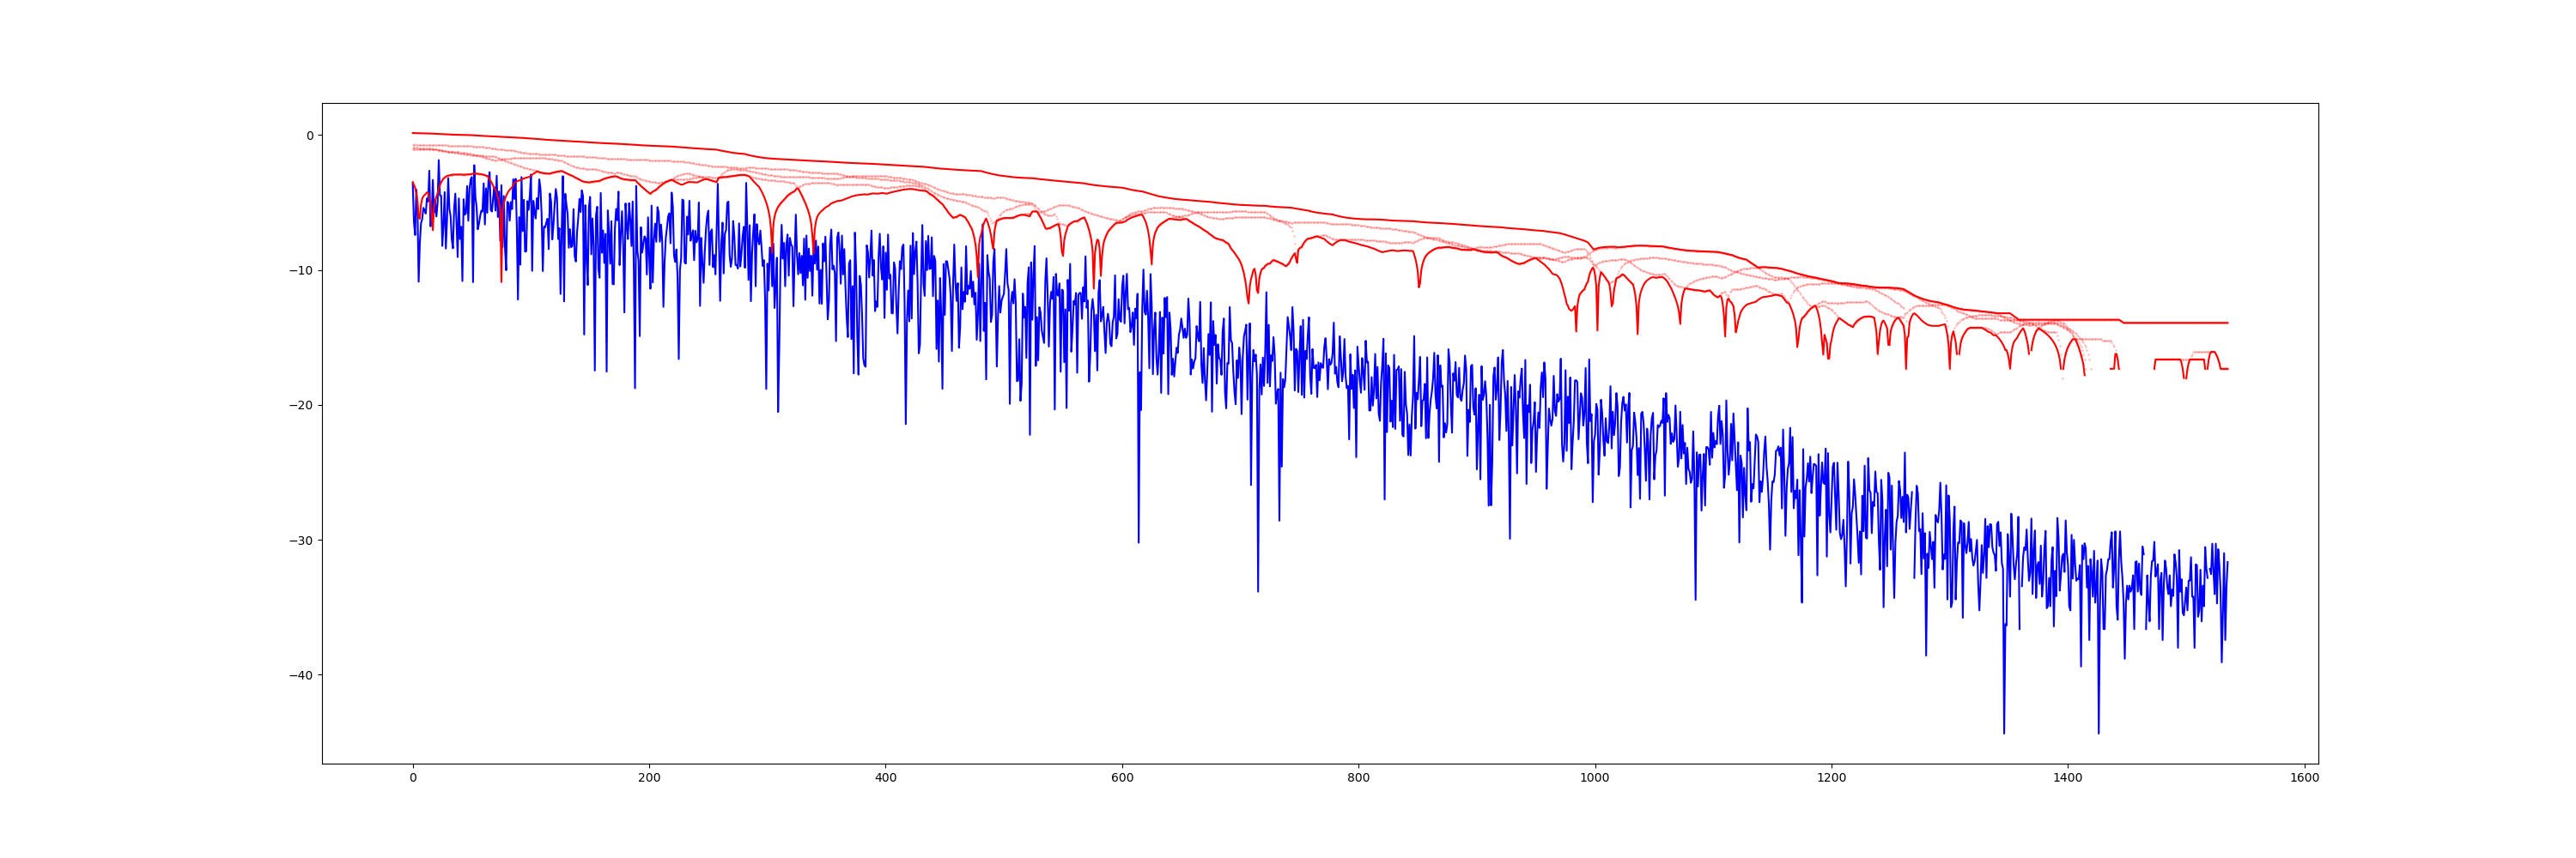Screen dimensions: 2576x858
Task: Click the y-axis tick label 0
Action: [310, 136]
